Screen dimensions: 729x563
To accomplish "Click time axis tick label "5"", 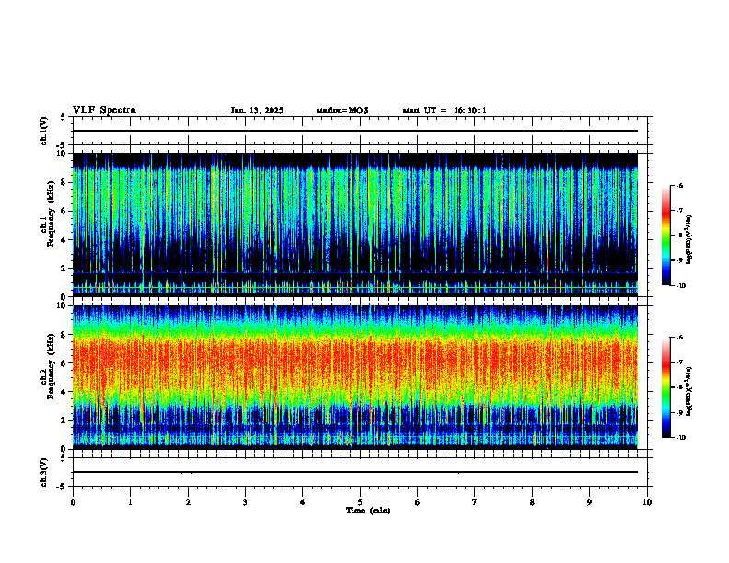I will coord(360,502).
